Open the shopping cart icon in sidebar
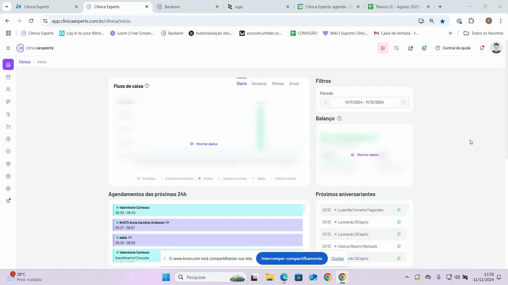This screenshot has width=508, height=285. coord(8,127)
